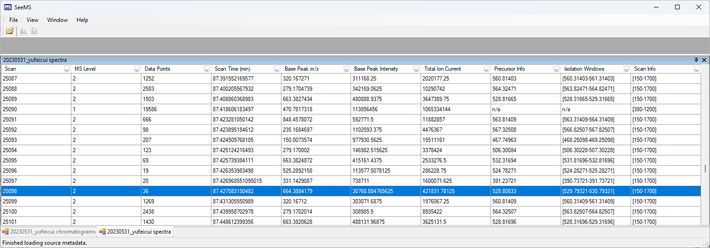Screen dimensions: 710x248
Task: Click the vertical scrollbar thumb of spectra table
Action: (x=705, y=168)
